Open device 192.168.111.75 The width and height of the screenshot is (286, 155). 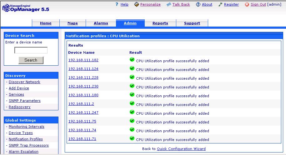coord(82,121)
